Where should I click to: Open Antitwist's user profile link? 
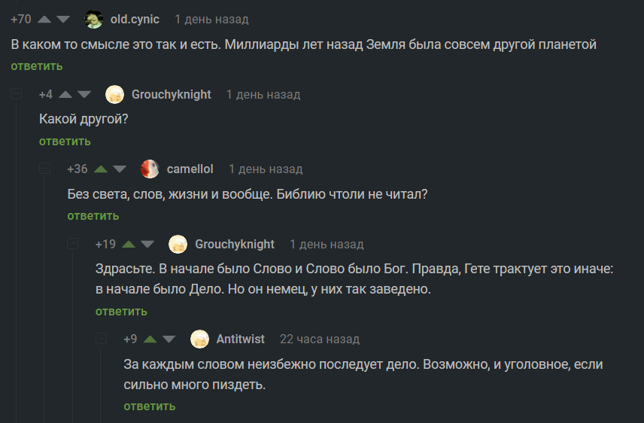pos(240,339)
